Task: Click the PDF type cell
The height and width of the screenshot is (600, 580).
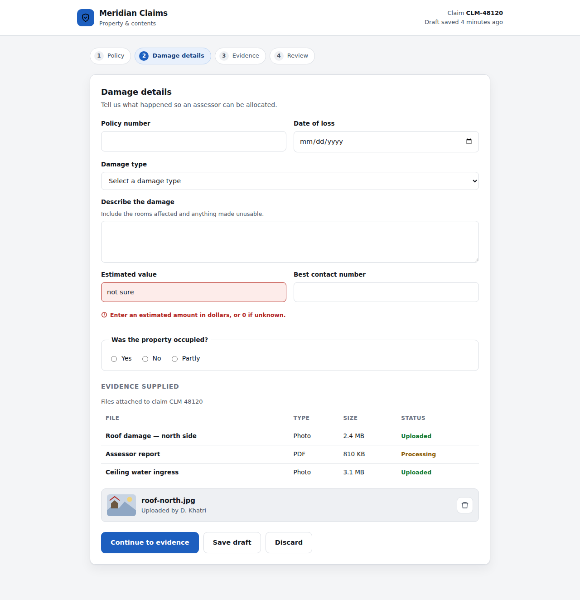Action: pyautogui.click(x=299, y=454)
